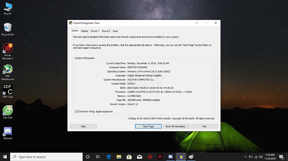Image resolution: width=288 pixels, height=161 pixels.
Task: Open Driver Booster taskbar icon
Action: (150, 157)
